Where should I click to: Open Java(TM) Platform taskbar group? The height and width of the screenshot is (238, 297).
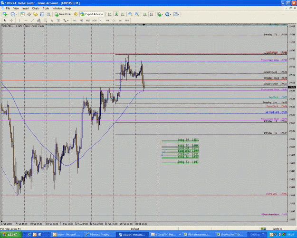point(164,235)
